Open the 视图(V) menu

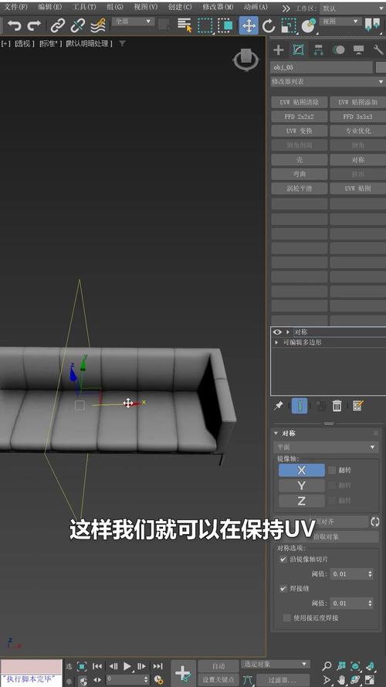[x=145, y=8]
